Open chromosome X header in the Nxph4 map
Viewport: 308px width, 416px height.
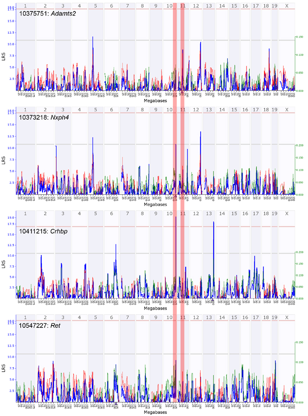click(287, 110)
